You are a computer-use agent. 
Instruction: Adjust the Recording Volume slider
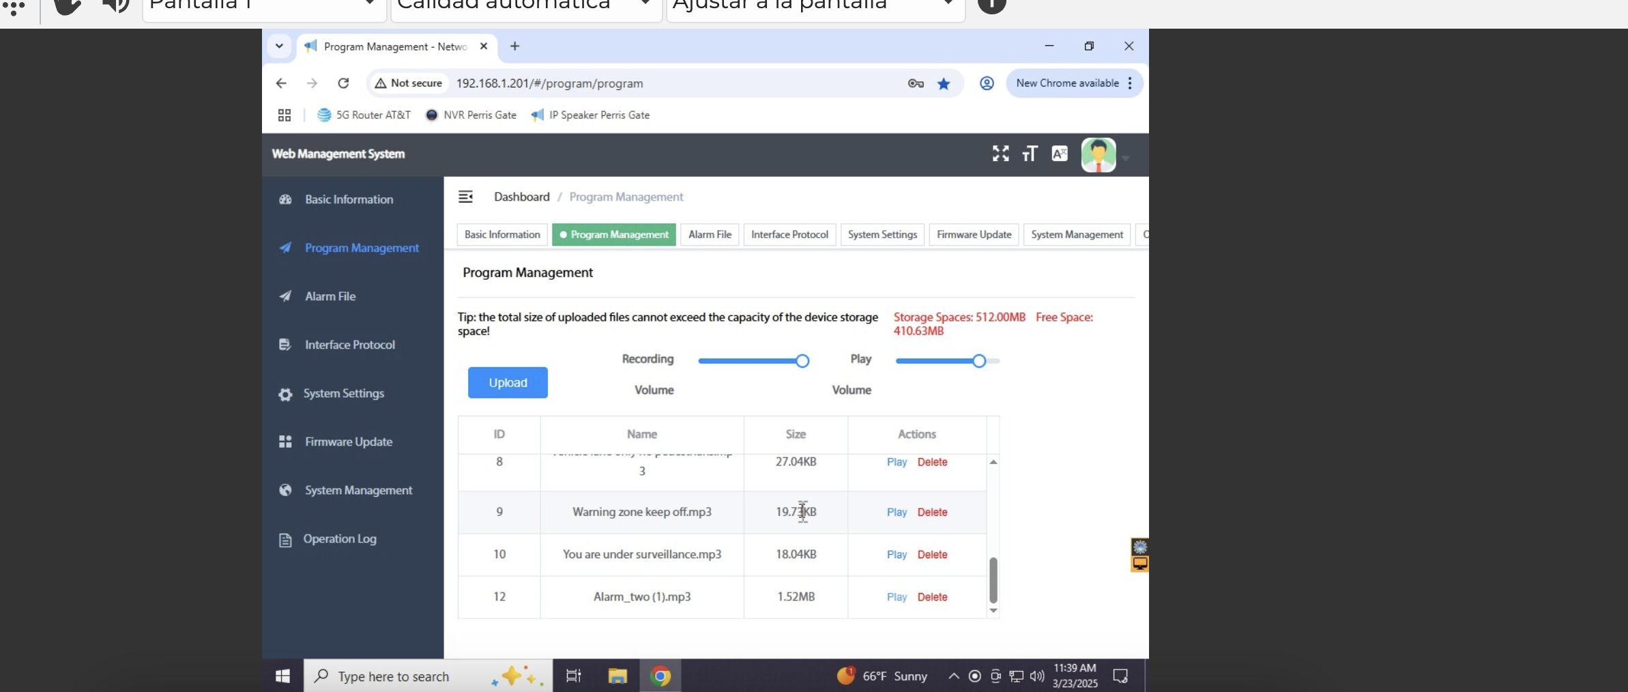click(x=802, y=361)
